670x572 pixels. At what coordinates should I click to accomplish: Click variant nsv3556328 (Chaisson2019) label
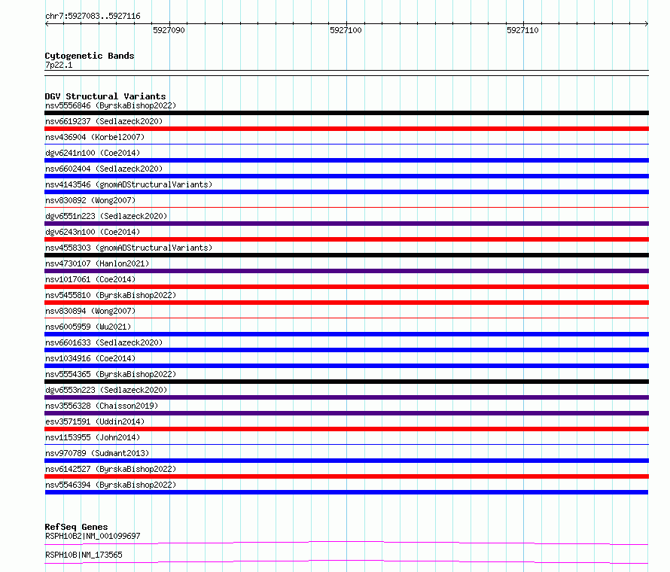pos(102,406)
